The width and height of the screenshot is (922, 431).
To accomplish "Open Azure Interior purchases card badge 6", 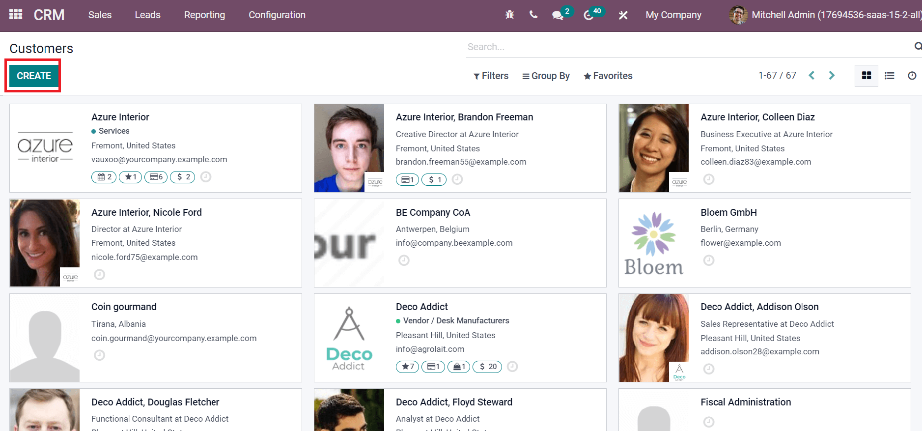I will [156, 177].
